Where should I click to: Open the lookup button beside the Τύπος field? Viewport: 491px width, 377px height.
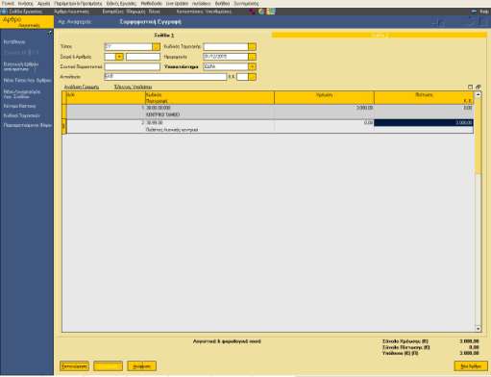[156, 47]
